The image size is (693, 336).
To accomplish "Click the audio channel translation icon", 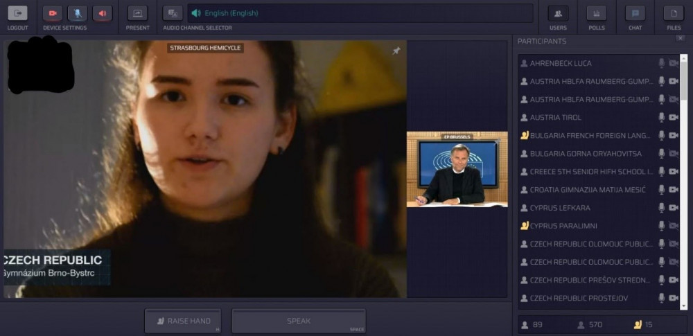I will click(173, 13).
